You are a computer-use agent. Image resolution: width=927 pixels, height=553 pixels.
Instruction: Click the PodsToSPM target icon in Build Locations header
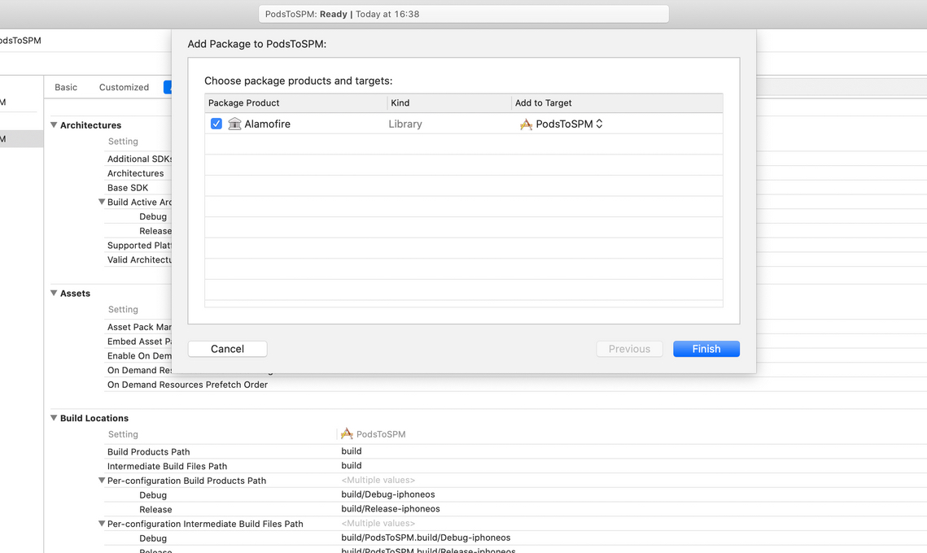pos(347,433)
